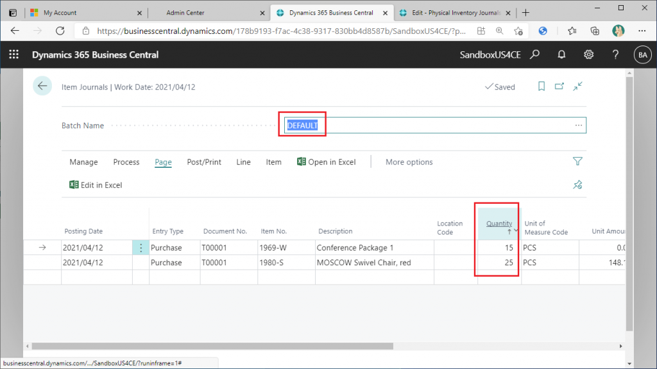Click the SandboxUS4CE environment name
This screenshot has width=657, height=369.
click(x=490, y=55)
